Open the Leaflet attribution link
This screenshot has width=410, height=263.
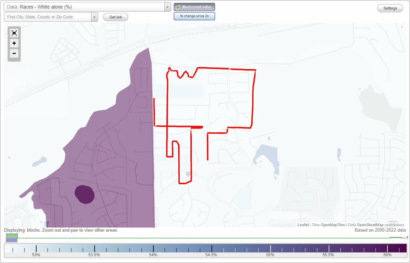click(x=303, y=225)
